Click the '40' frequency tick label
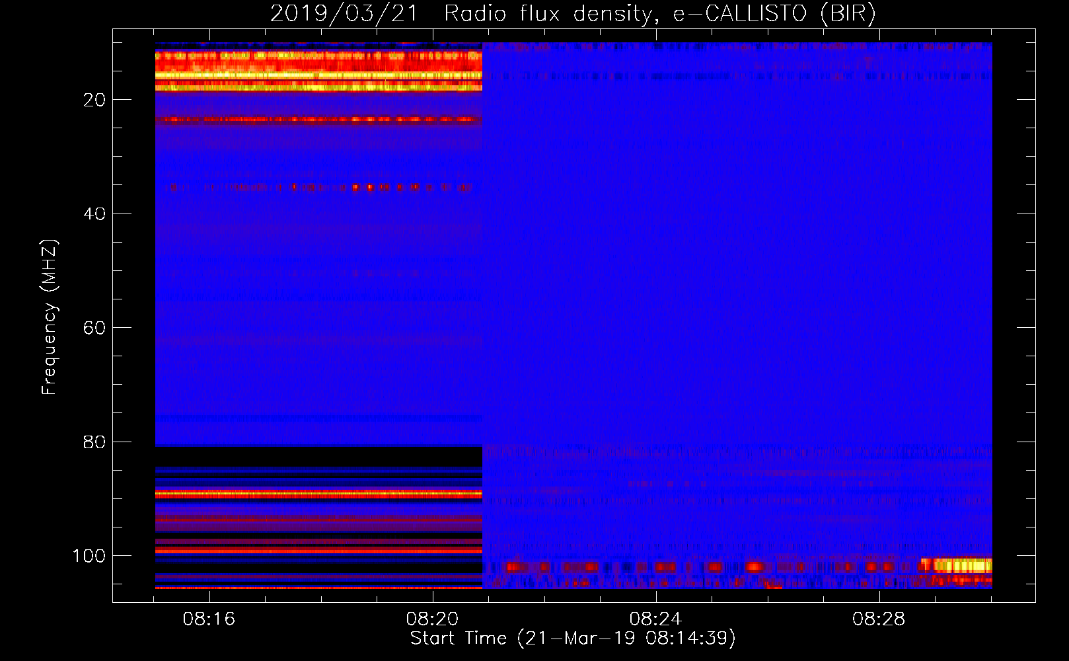 coord(94,214)
